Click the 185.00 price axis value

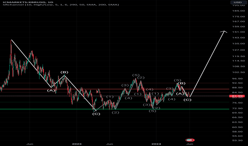238,11
